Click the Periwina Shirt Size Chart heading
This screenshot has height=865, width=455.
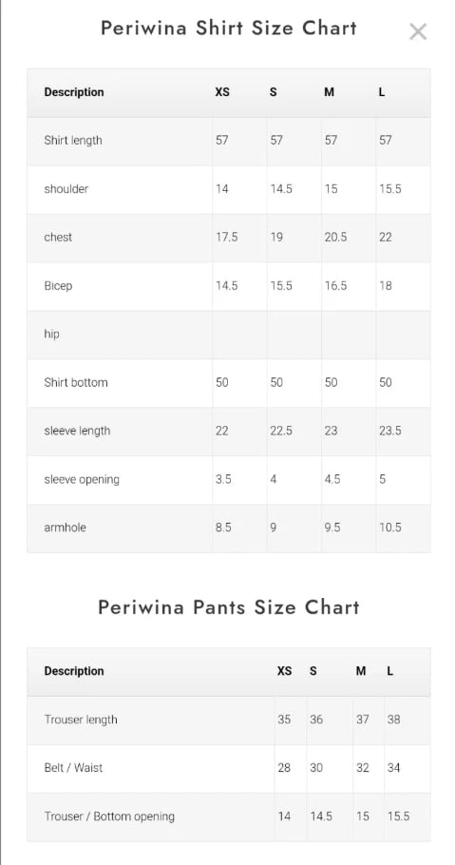click(x=228, y=28)
